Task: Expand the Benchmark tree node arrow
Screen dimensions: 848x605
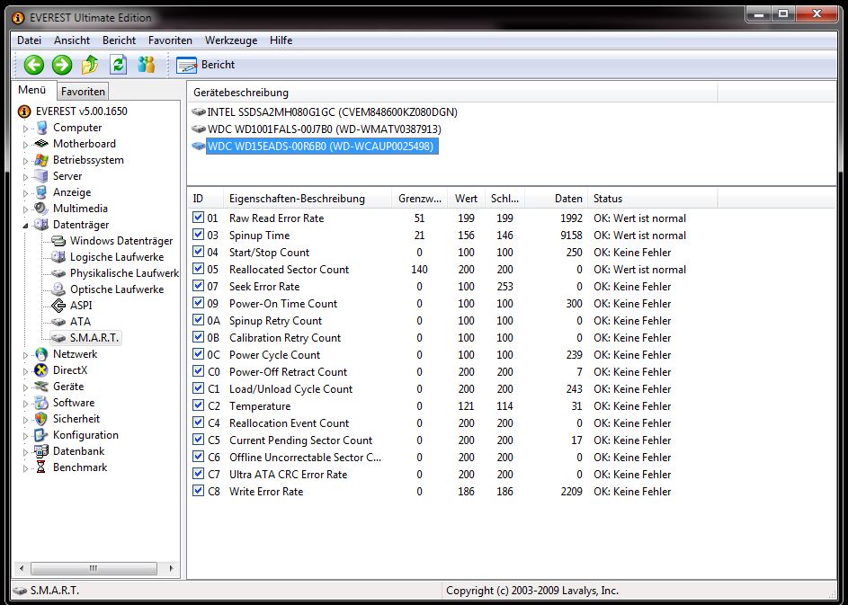Action: pyautogui.click(x=25, y=468)
